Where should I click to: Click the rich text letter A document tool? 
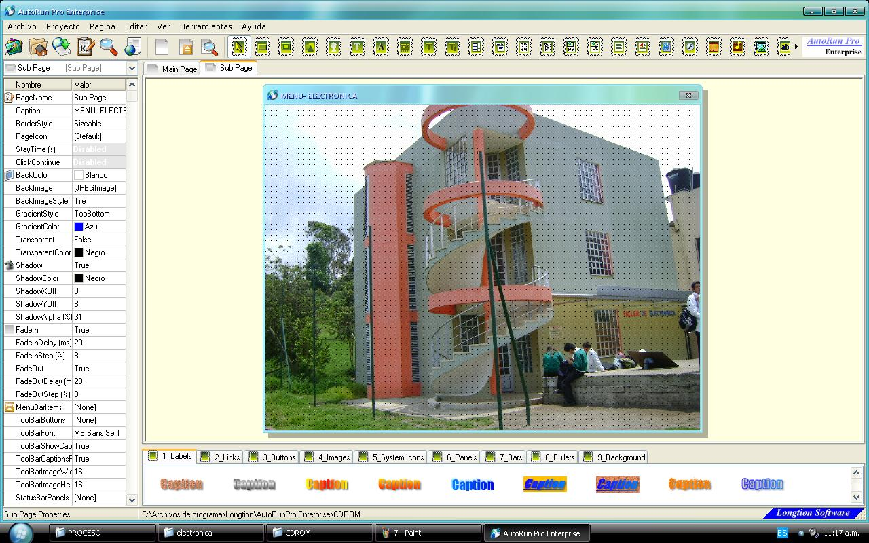tap(643, 47)
